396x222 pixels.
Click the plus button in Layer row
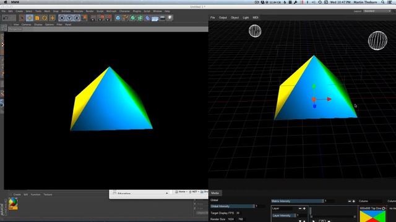point(304,208)
